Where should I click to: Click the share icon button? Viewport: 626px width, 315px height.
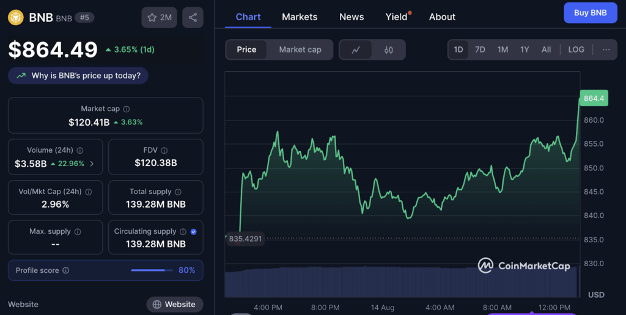[x=193, y=18]
